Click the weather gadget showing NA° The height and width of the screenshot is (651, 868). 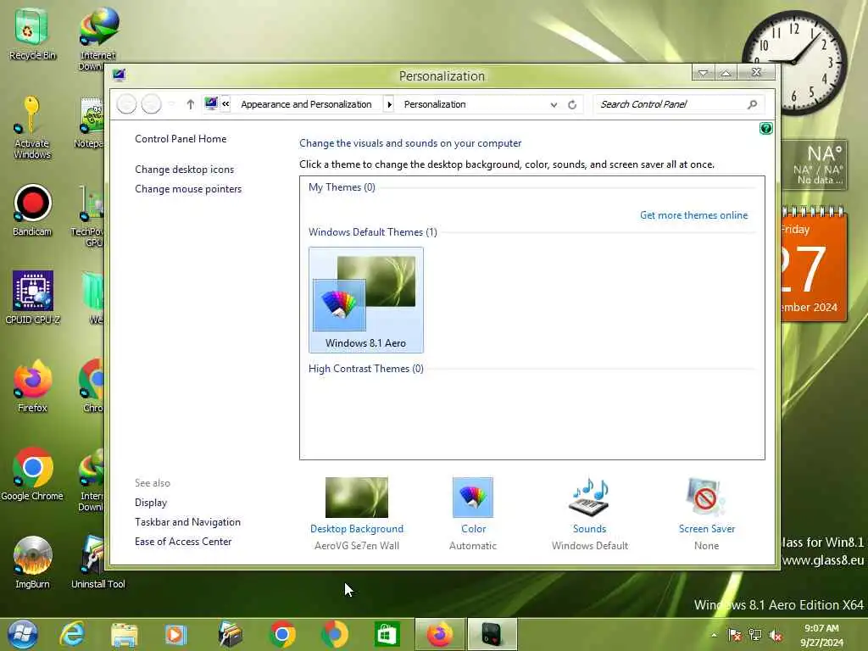[815, 165]
